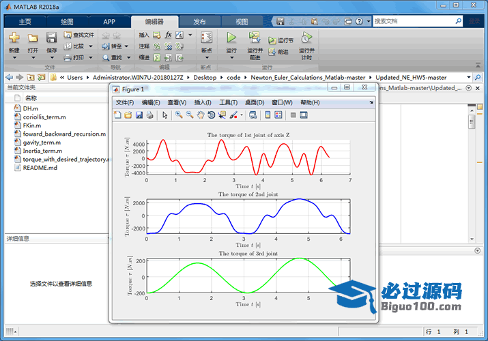Screen dimensions: 488x341
Task: Open the Save (保存) dropdown arrow
Action: (x=52, y=58)
